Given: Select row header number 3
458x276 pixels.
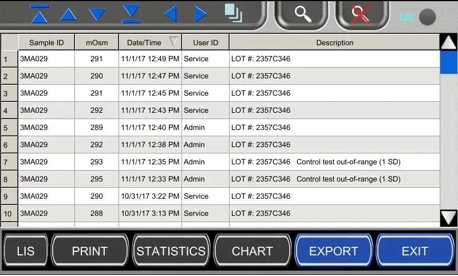Looking at the screenshot, I should click(9, 93).
